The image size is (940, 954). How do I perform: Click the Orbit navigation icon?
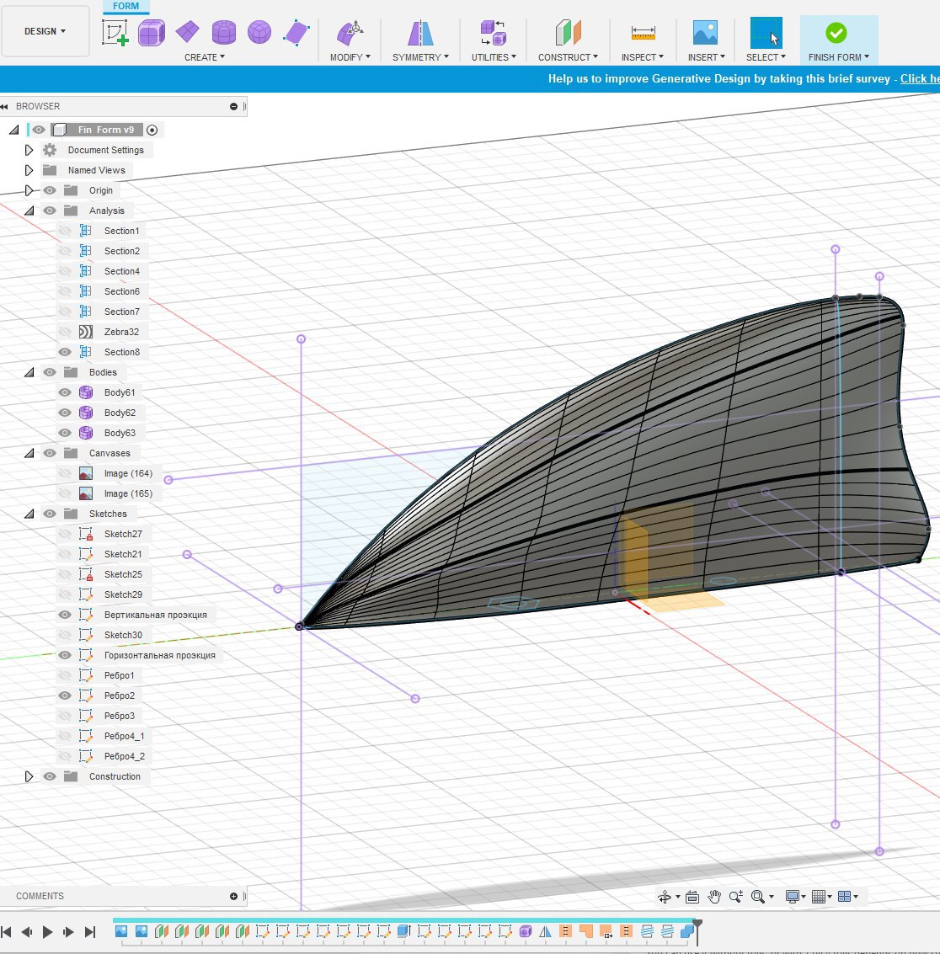point(665,896)
